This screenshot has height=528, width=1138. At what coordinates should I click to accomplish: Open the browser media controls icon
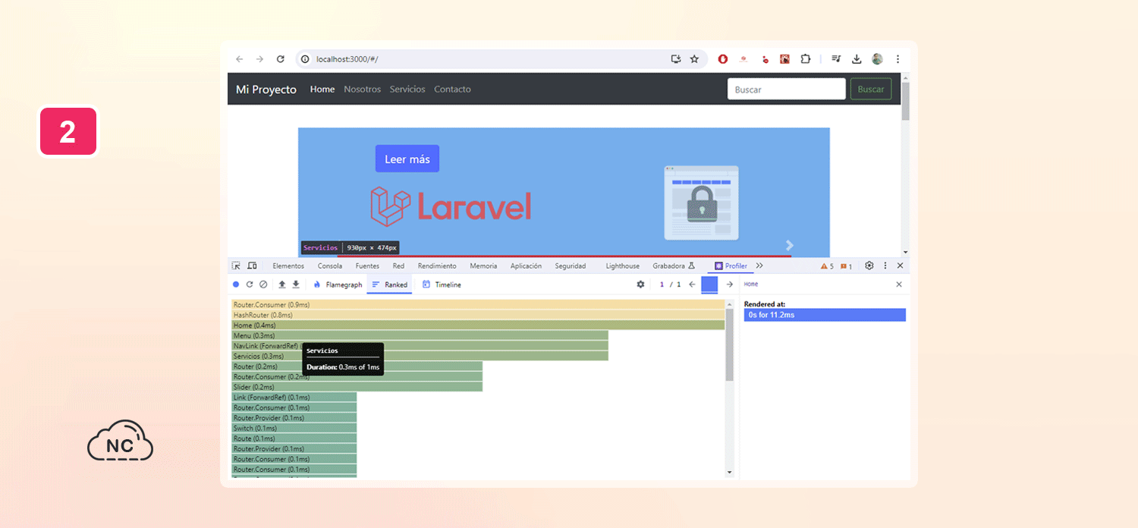click(x=835, y=59)
